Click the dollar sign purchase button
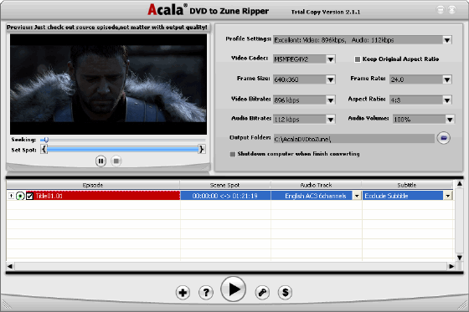The image size is (469, 312). [x=285, y=293]
